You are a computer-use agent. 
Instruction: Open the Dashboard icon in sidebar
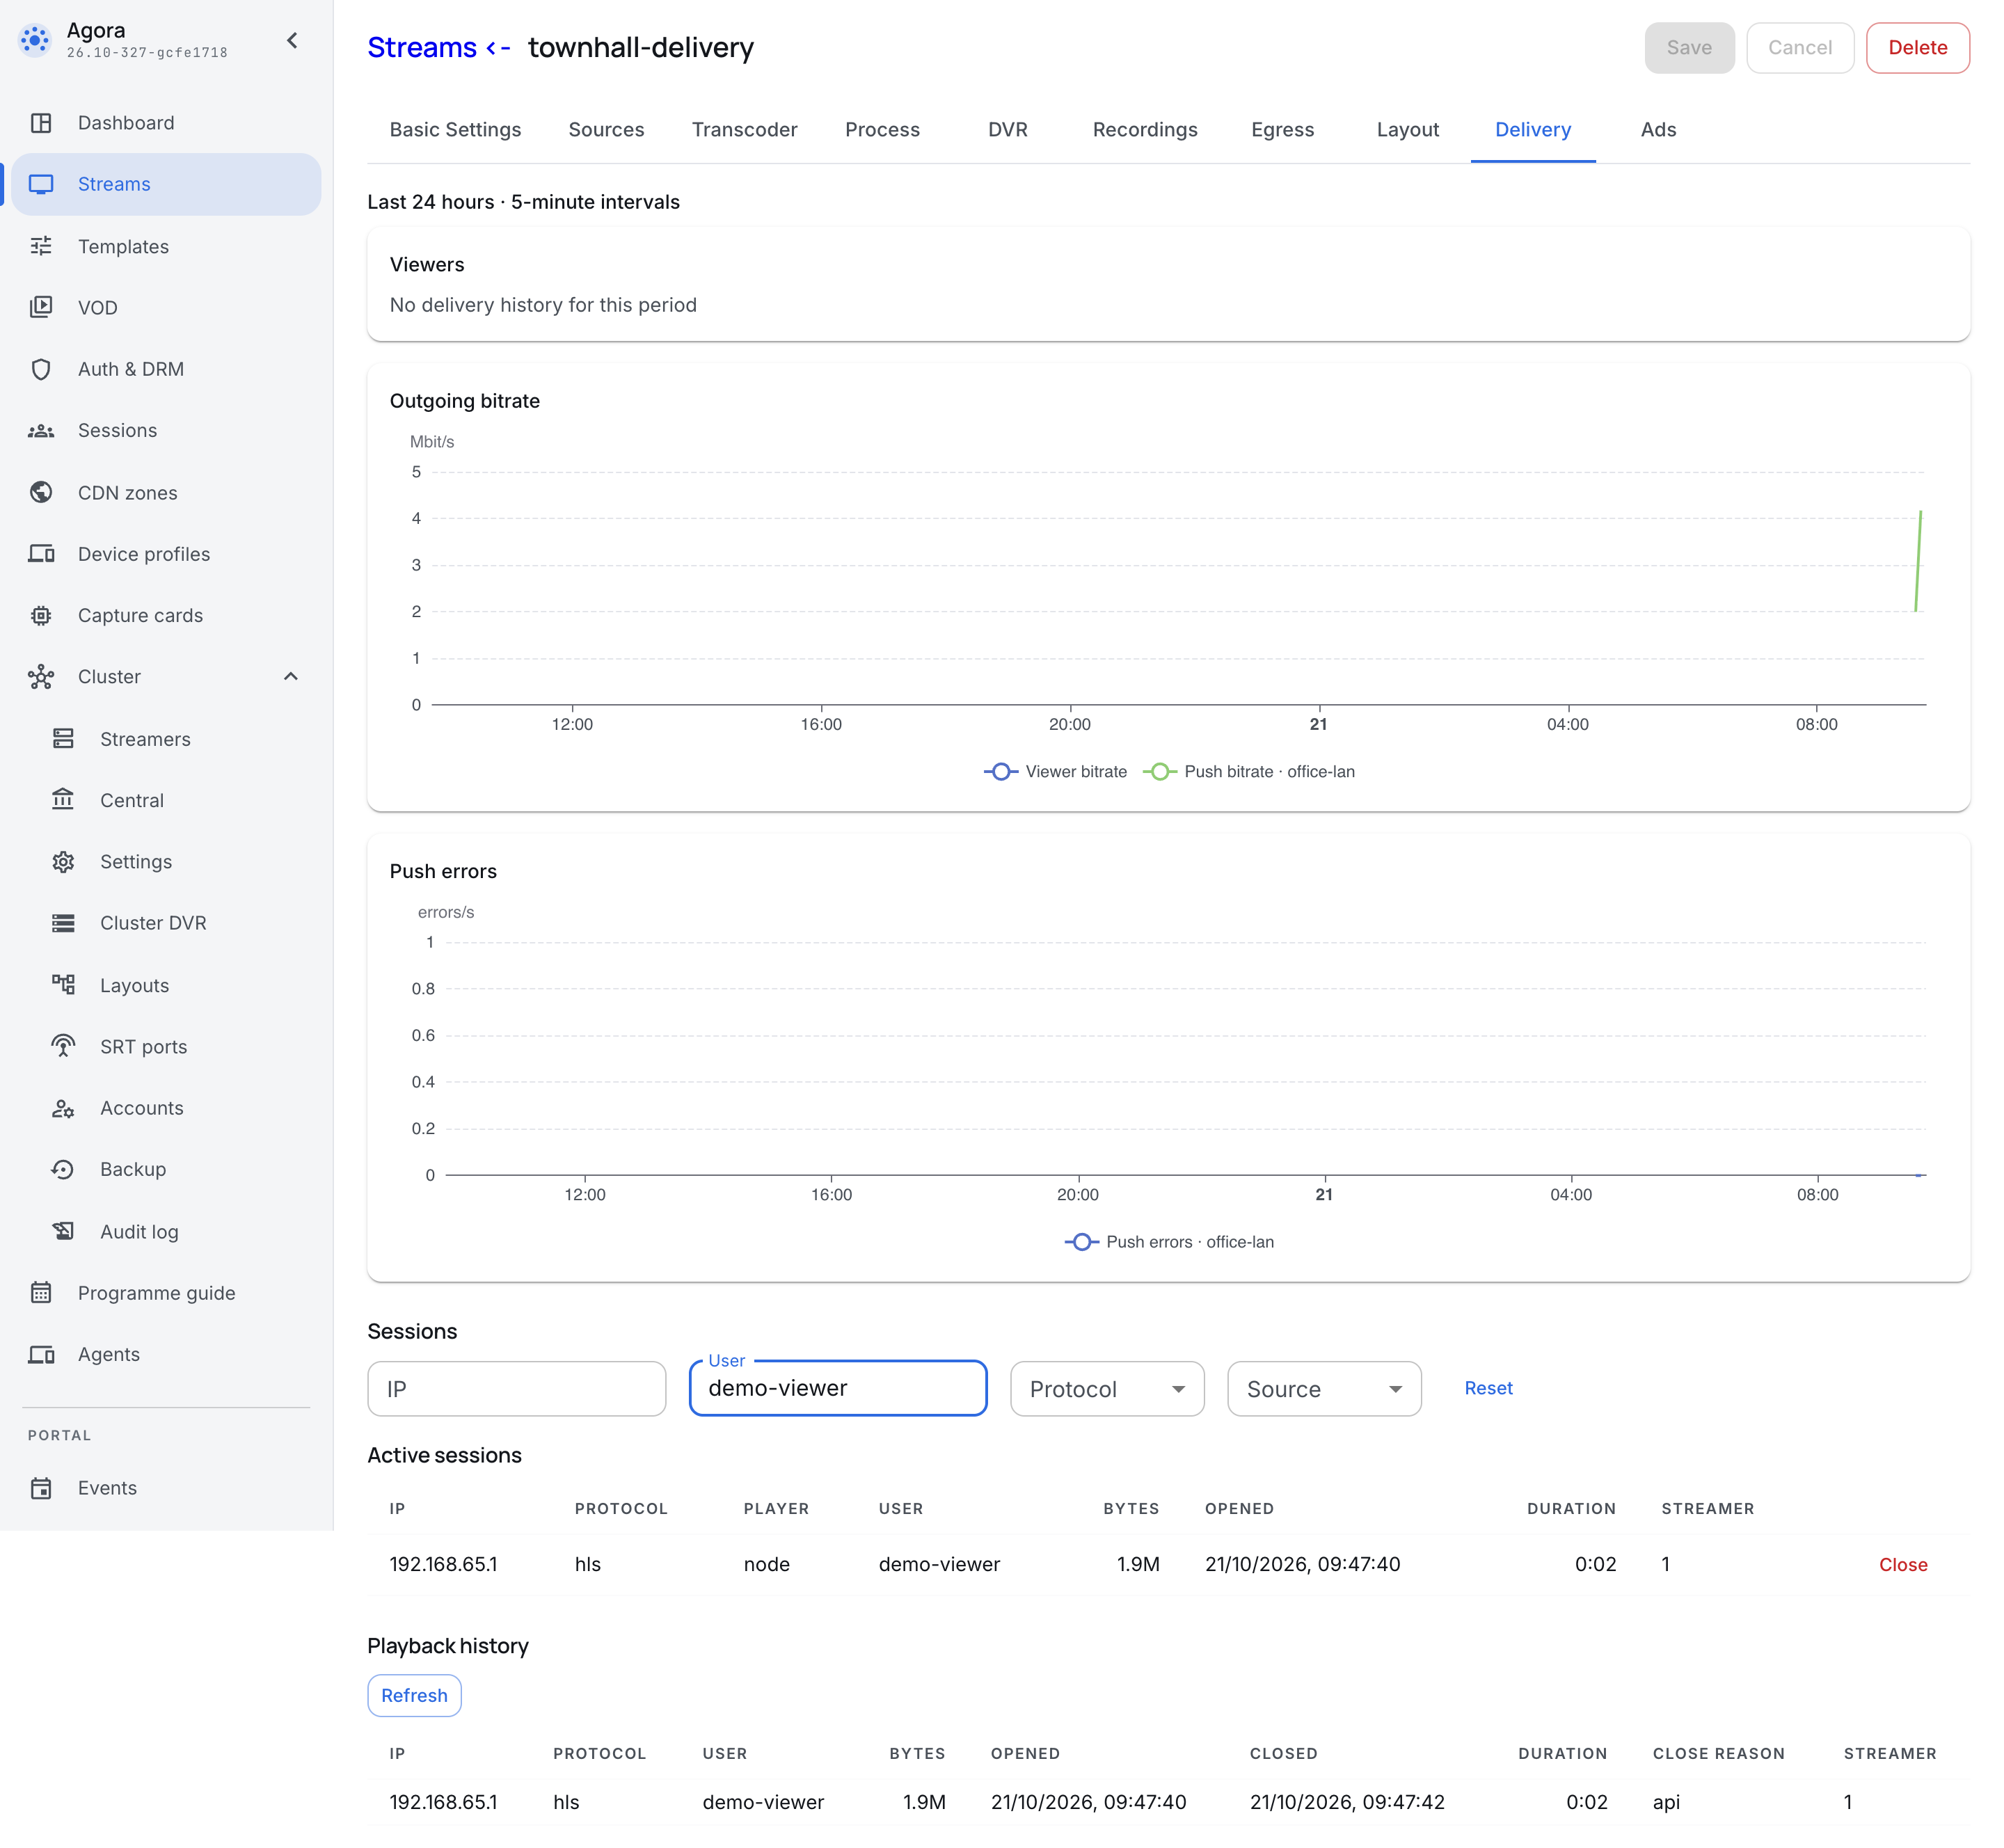(x=41, y=123)
